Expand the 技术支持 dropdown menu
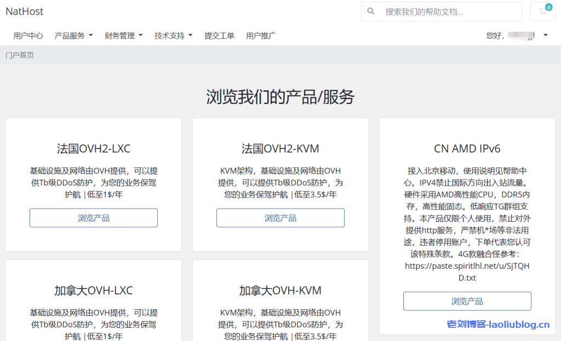 174,34
